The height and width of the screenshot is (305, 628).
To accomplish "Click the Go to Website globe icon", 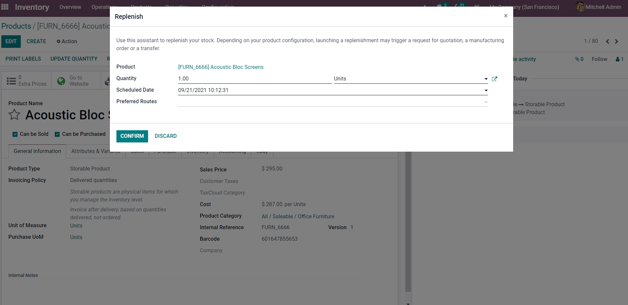I will pos(61,81).
